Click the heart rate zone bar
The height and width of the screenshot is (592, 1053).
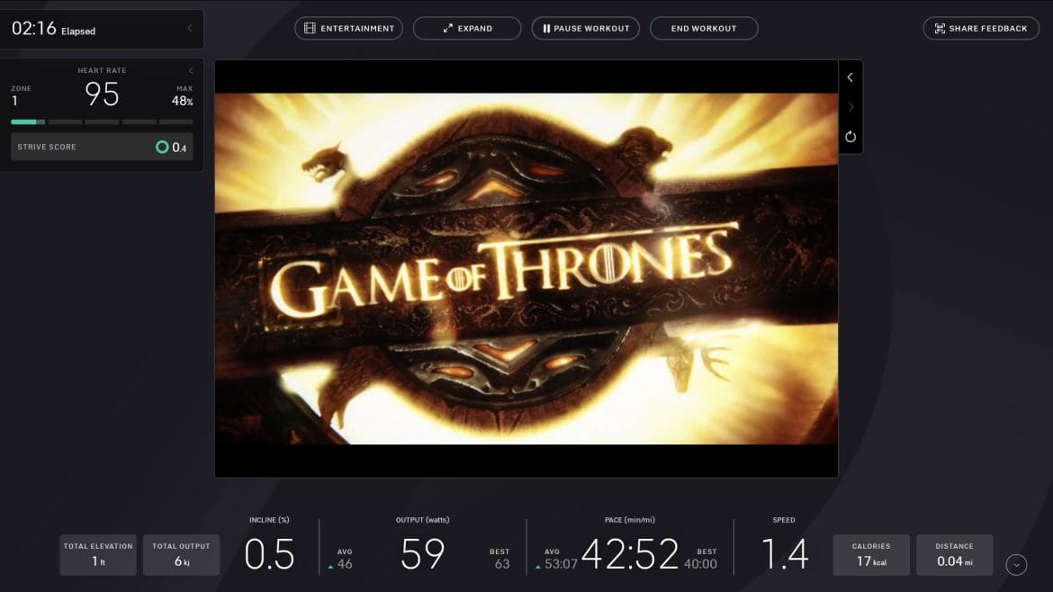coord(102,122)
